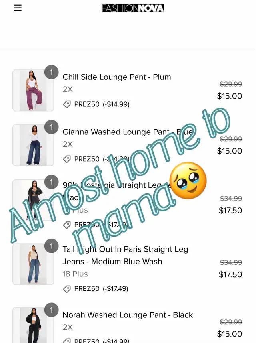Image resolution: width=256 pixels, height=343 pixels.
Task: Open the 90's Nostalgia Straight Leg thumbnail
Action: pyautogui.click(x=33, y=200)
